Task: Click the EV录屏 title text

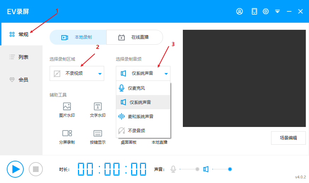Action: tap(18, 12)
